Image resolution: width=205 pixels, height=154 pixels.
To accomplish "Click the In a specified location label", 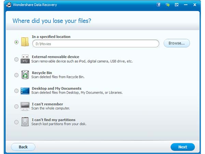I will tap(51, 37).
